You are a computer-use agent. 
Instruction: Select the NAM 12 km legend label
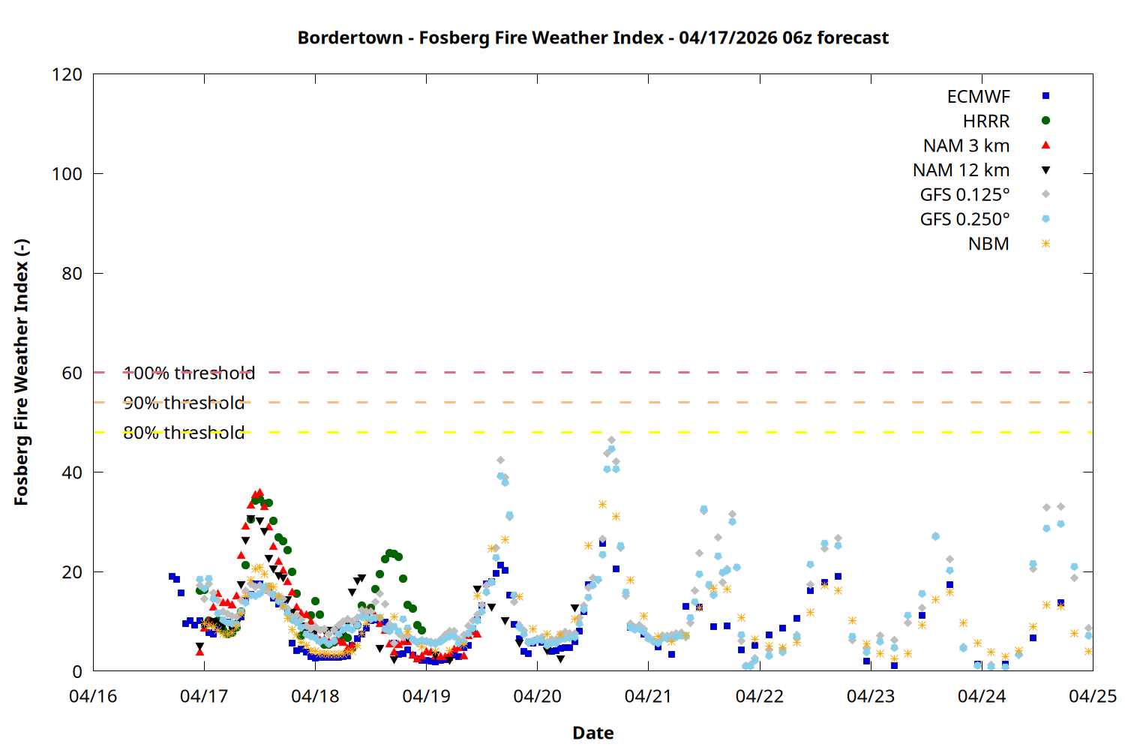click(961, 170)
